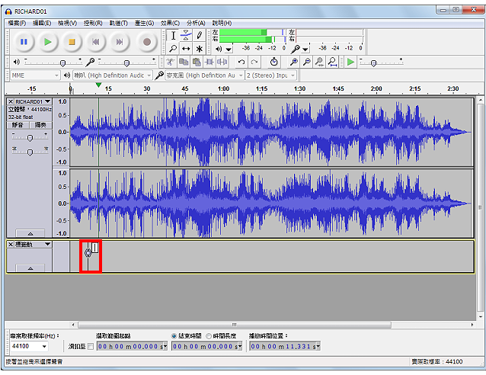Zoom out of the waveform
Image resolution: width=486 pixels, height=375 pixels.
coord(306,62)
